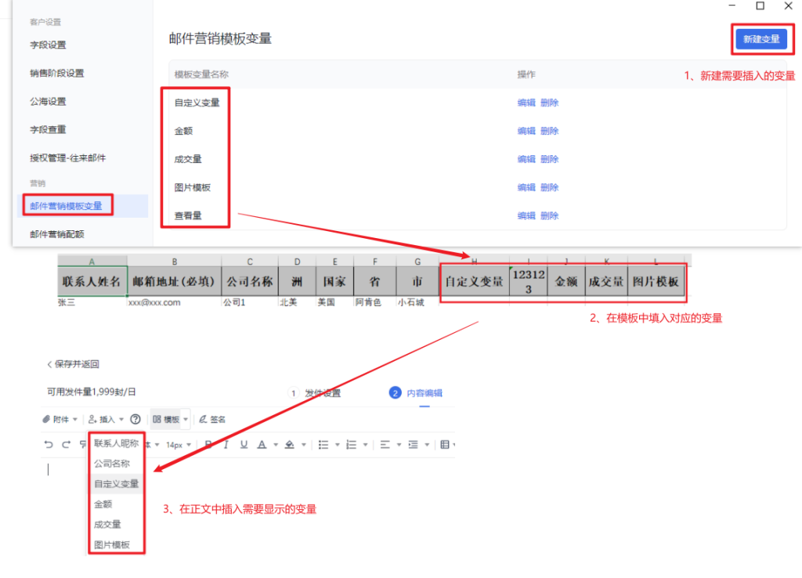Click the help question mark icon
Image resolution: width=802 pixels, height=578 pixels.
135,419
